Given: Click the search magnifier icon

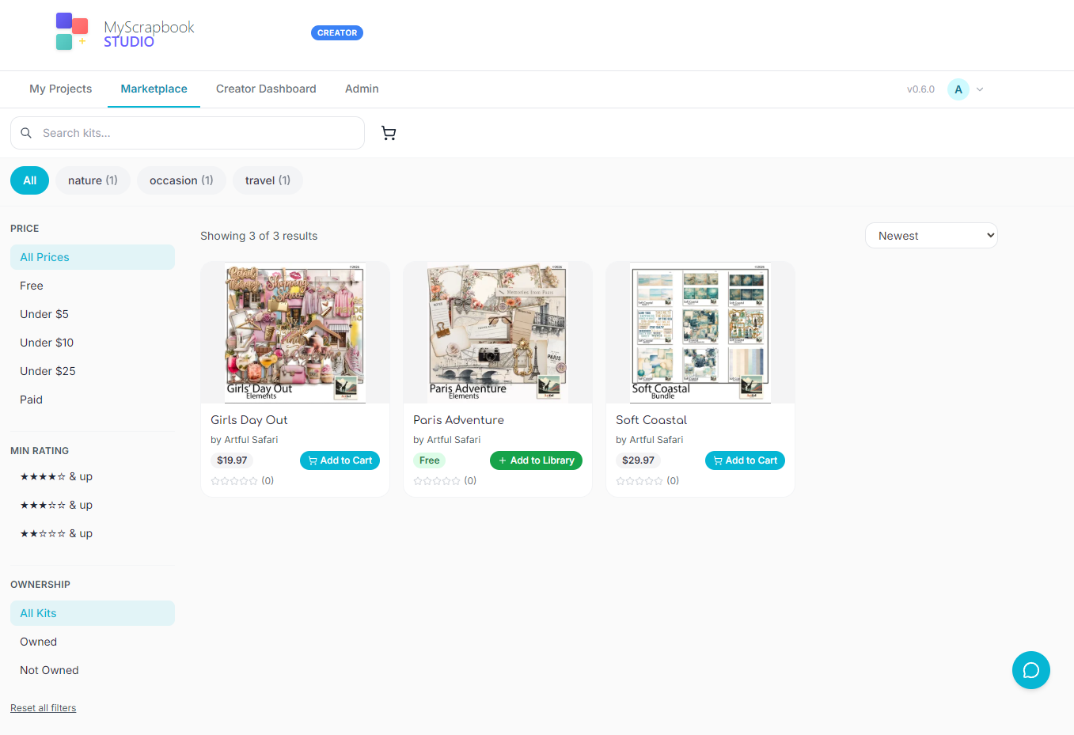Looking at the screenshot, I should [26, 133].
